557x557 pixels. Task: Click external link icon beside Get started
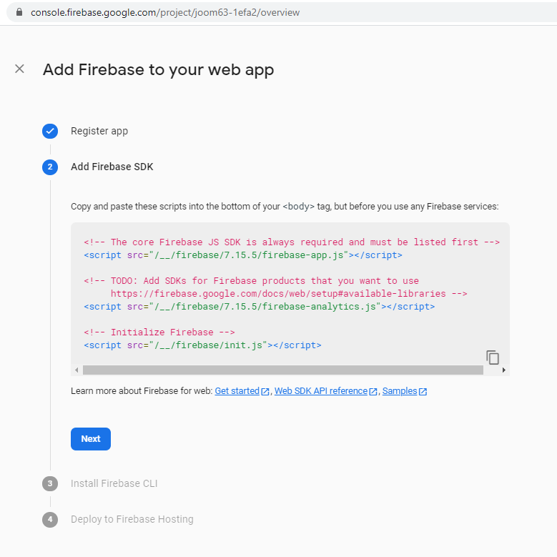265,392
